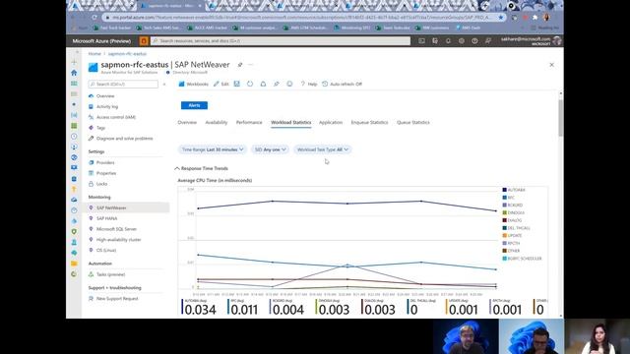
Task: Open the Workload Task Type All dropdown
Action: click(323, 149)
